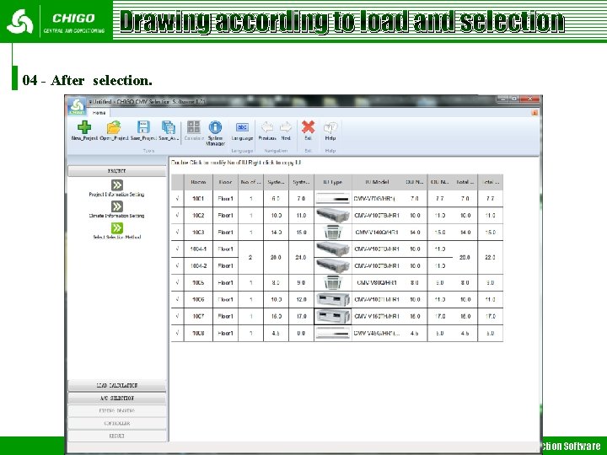Click the duct unit image for room 1002
Image resolution: width=607 pixels, height=455 pixels.
point(332,215)
